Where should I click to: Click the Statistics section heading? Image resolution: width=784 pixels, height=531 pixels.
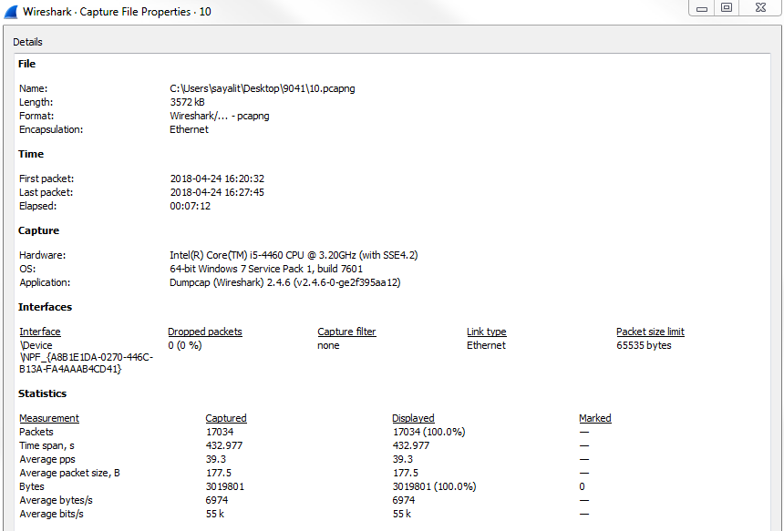pyautogui.click(x=43, y=393)
